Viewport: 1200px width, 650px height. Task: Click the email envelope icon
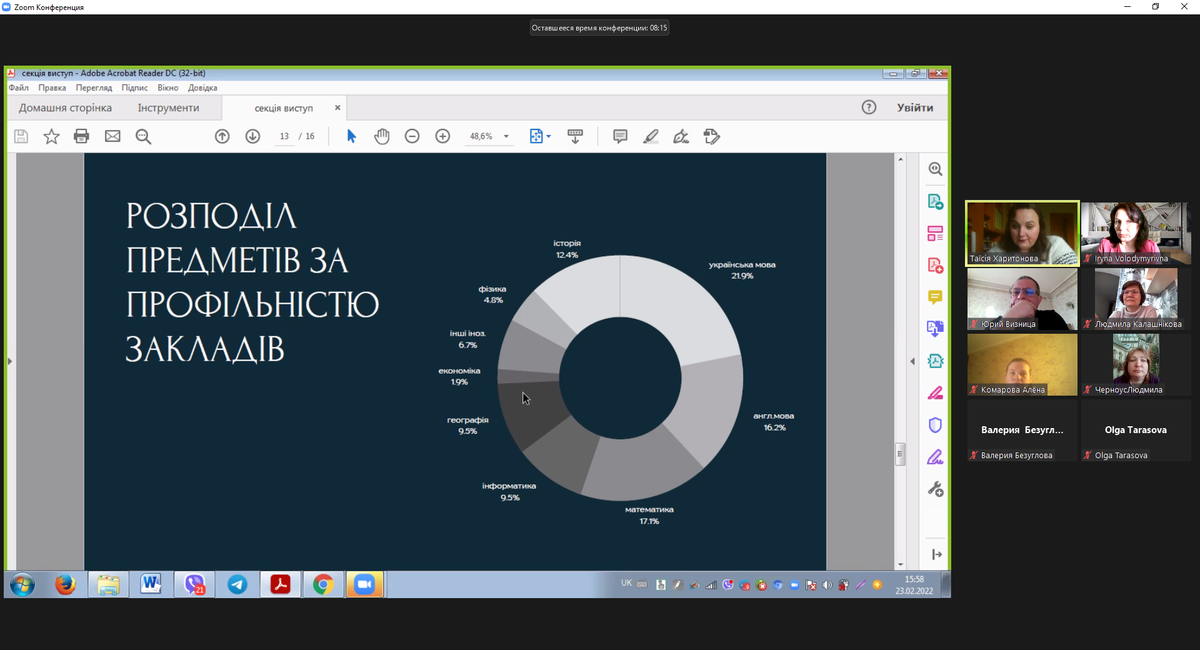(x=112, y=136)
